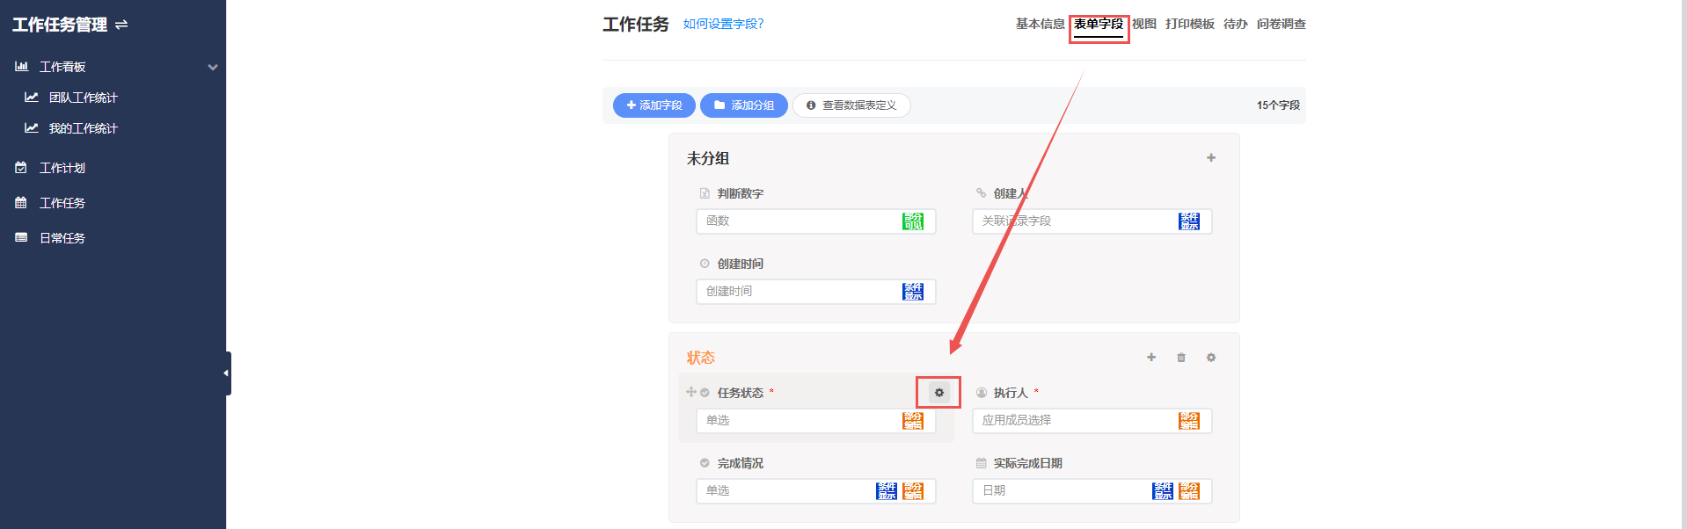Image resolution: width=1687 pixels, height=529 pixels.
Task: Click the drag handle beside 任务状态
Action: [x=690, y=393]
